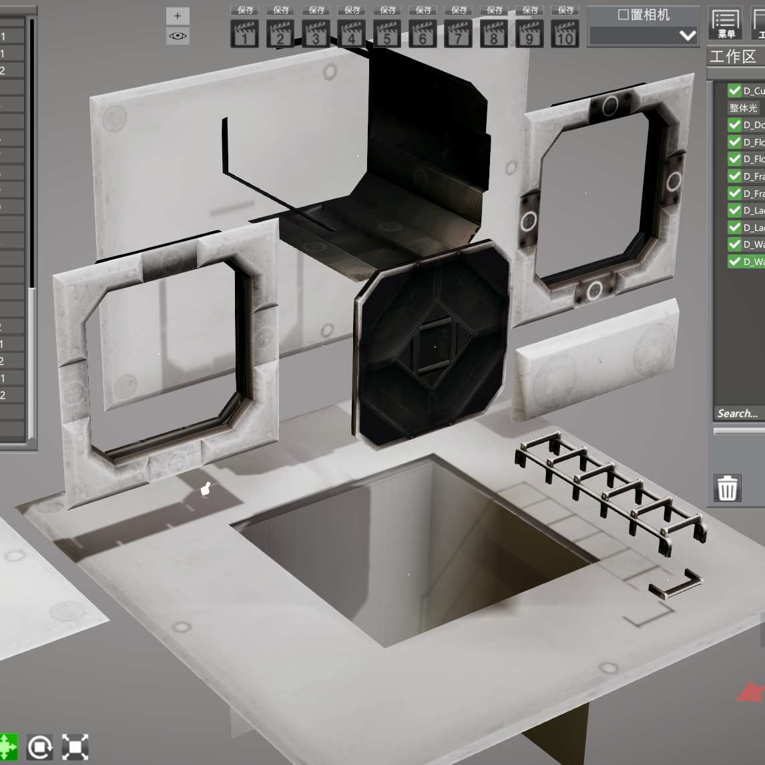Select camera slot 10 clapperboard
Screen dimensions: 765x765
coord(565,33)
